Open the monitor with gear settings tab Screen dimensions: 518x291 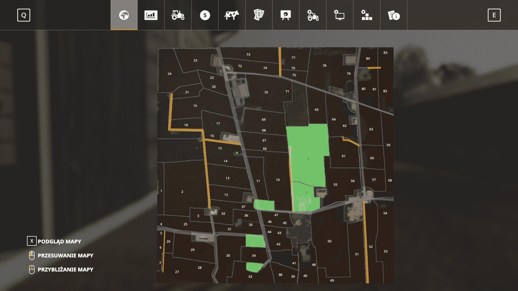click(x=340, y=15)
